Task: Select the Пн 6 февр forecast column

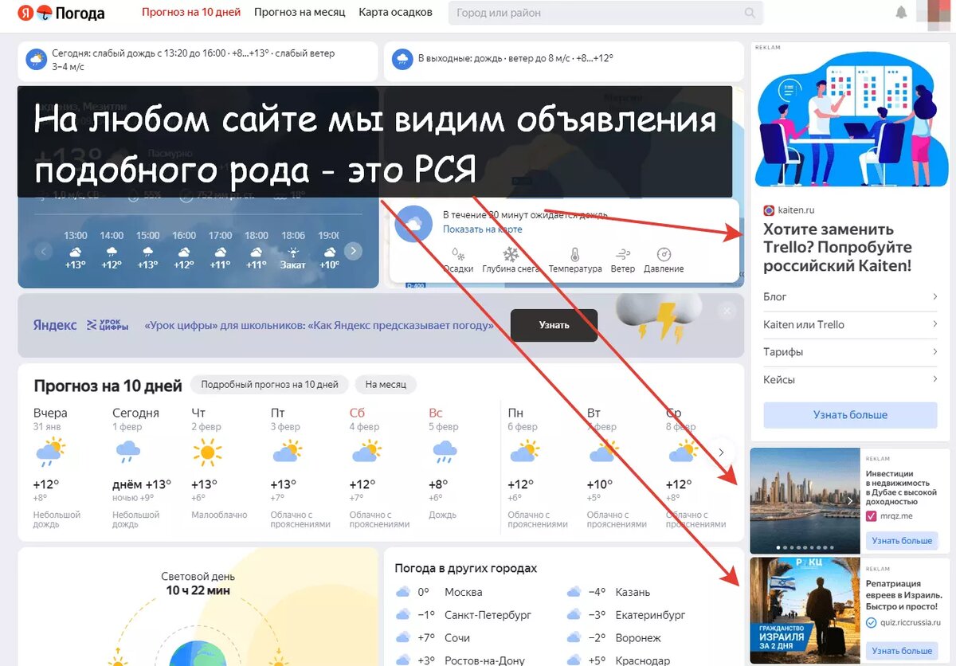Action: point(538,470)
